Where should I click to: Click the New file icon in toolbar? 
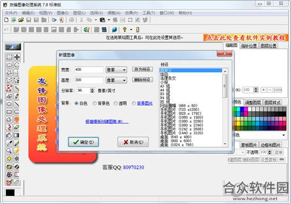[6, 20]
